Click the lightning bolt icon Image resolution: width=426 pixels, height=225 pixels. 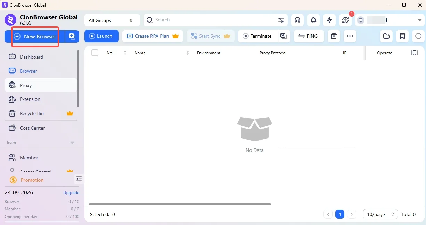(329, 20)
